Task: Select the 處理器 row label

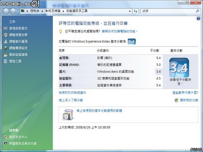Action: pos(64,58)
